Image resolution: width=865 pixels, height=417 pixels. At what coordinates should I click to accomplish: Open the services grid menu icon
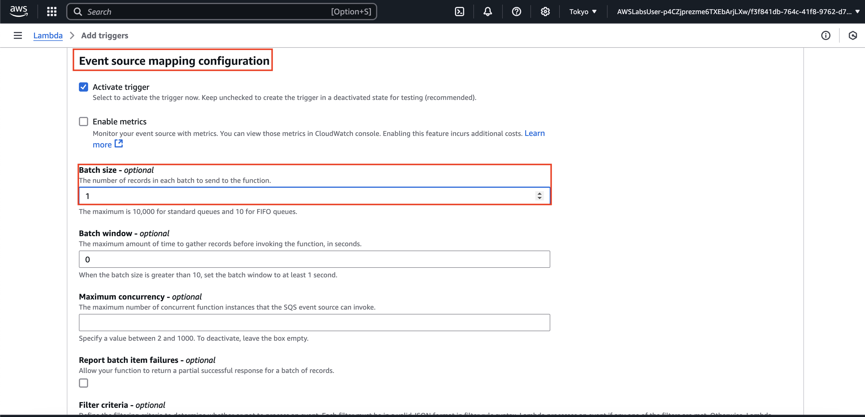52,12
